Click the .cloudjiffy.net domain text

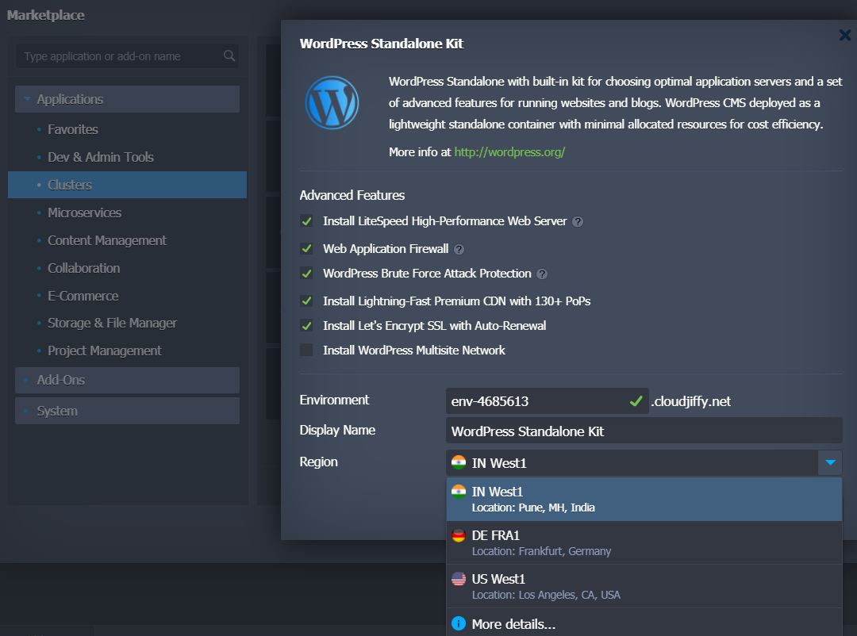click(x=691, y=401)
